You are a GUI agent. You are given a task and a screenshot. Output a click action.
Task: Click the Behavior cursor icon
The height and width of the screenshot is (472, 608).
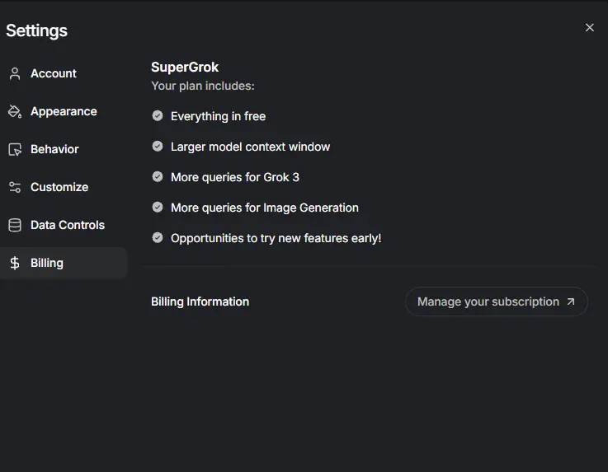click(15, 149)
